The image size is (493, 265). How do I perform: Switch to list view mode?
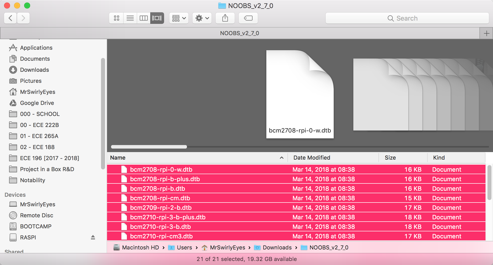[130, 18]
